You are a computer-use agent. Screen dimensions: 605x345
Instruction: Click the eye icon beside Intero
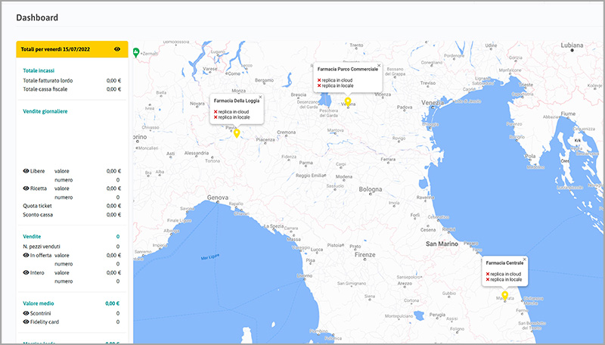tap(26, 272)
